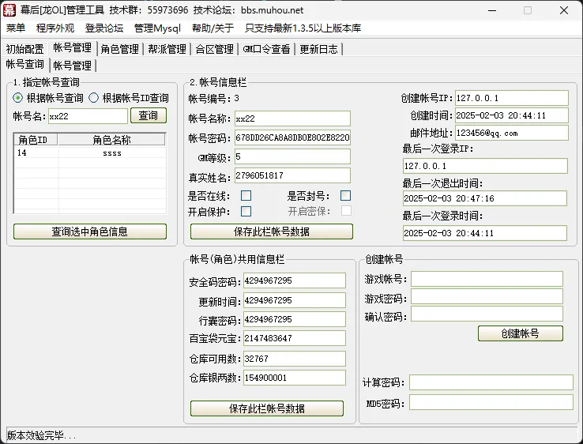Enable the 是否封号 checkbox
The height and width of the screenshot is (444, 583).
(x=345, y=195)
